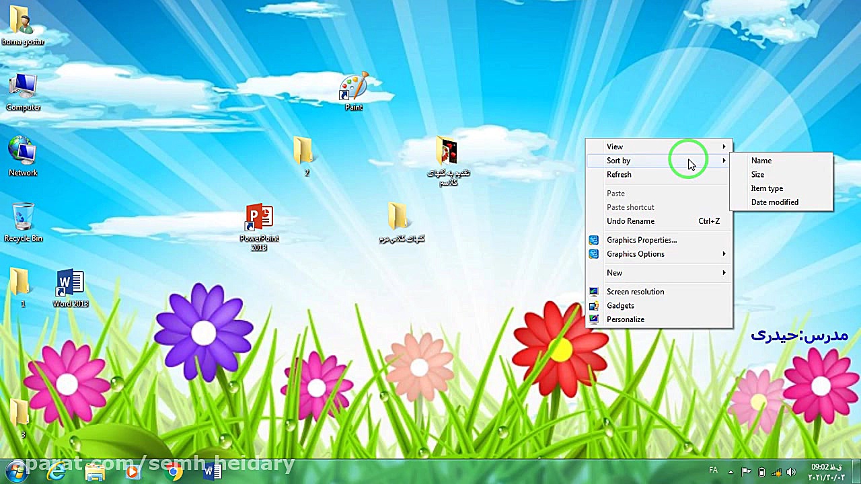Screen dimensions: 861x484
Task: Sort desktop icons by Name
Action: (x=782, y=161)
